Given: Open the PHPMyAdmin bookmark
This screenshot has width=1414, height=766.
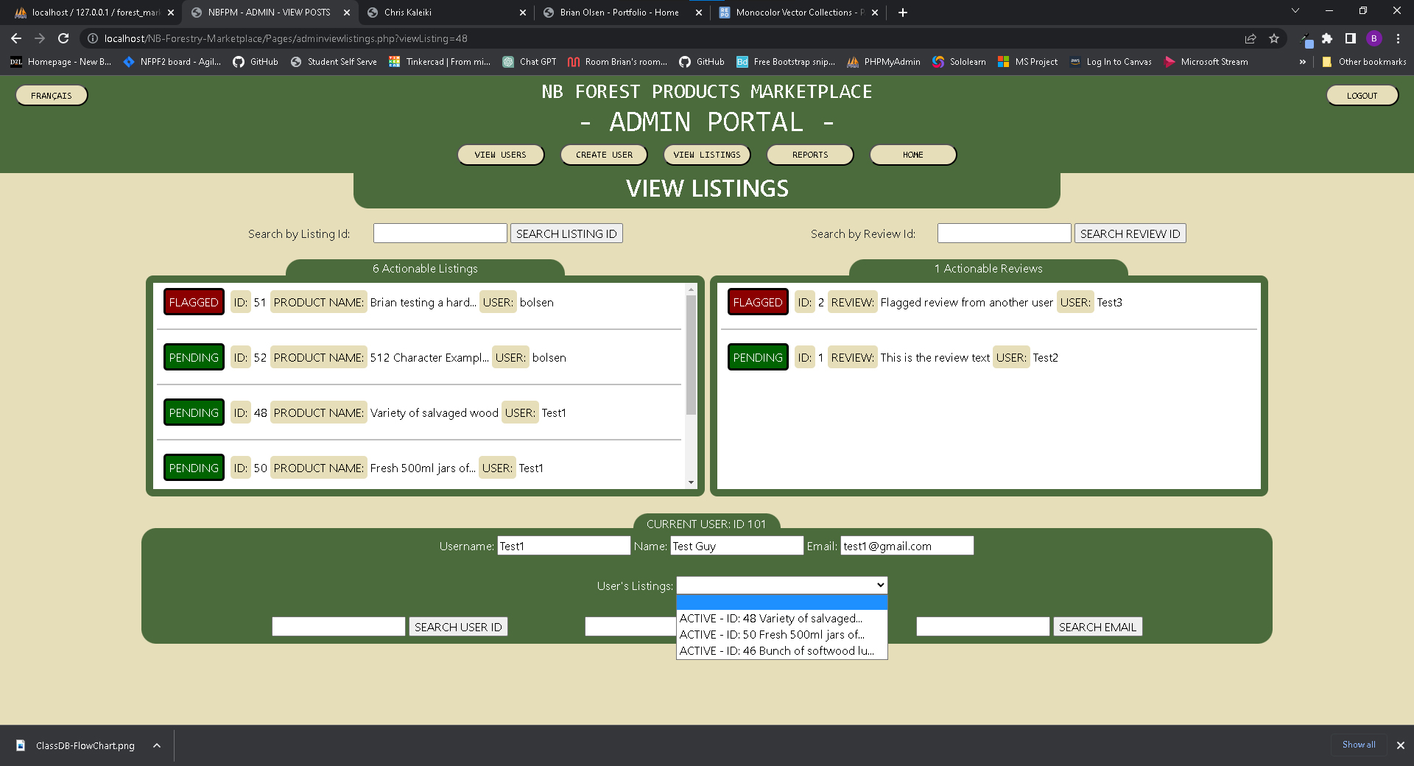Looking at the screenshot, I should (884, 62).
